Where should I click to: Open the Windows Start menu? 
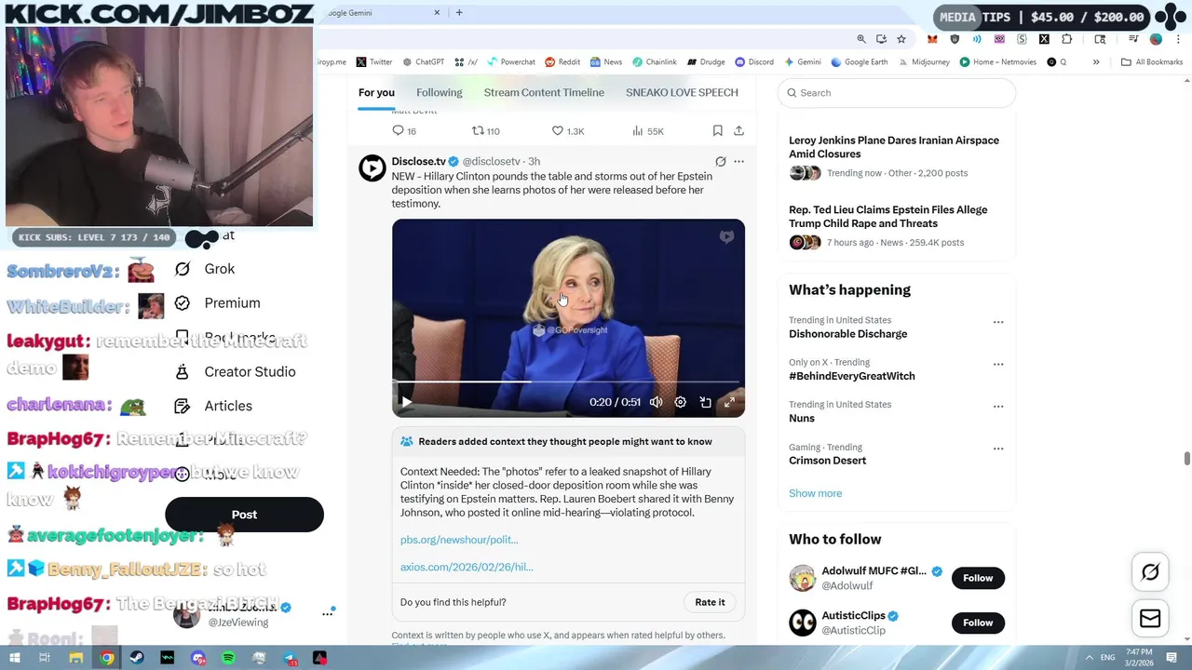coord(14,658)
